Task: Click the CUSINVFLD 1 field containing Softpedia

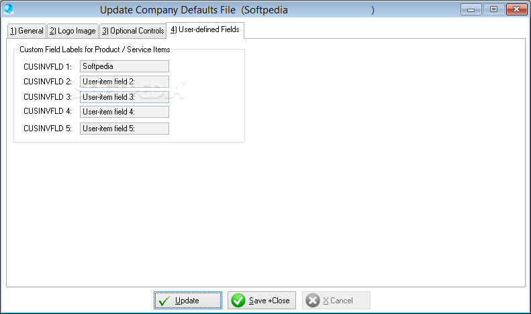Action: 124,66
